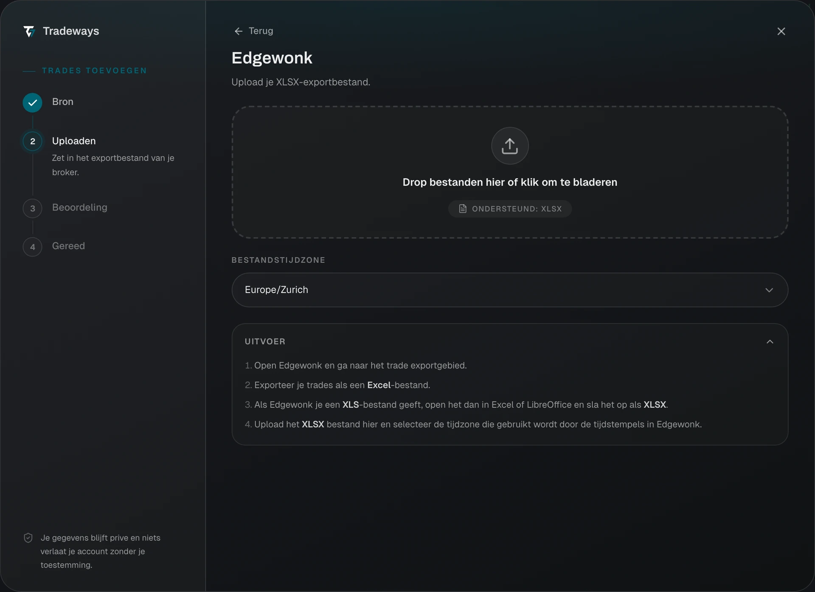Click the Tradeways brand name
This screenshot has height=592, width=815.
(x=71, y=31)
